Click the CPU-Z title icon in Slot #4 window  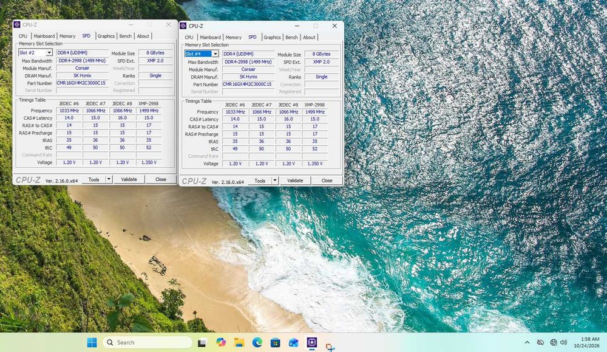tap(183, 26)
